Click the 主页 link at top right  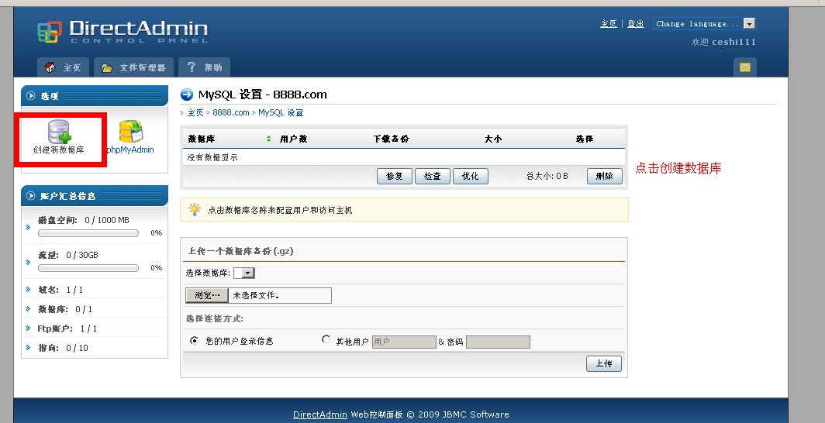pos(609,24)
